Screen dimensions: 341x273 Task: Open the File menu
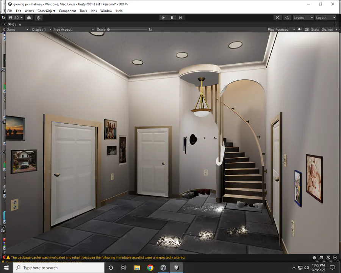(x=10, y=11)
